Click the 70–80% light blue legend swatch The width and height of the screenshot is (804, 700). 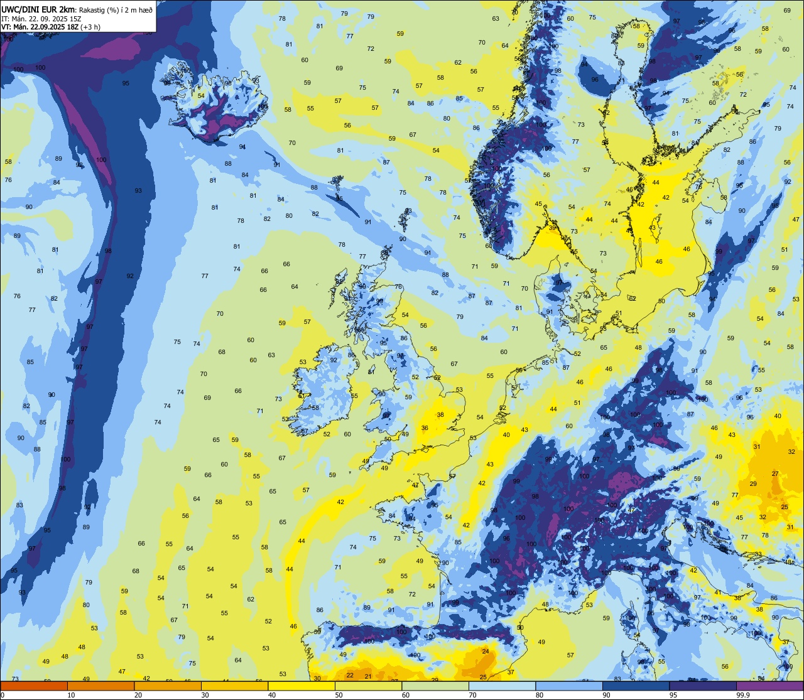pyautogui.click(x=502, y=686)
